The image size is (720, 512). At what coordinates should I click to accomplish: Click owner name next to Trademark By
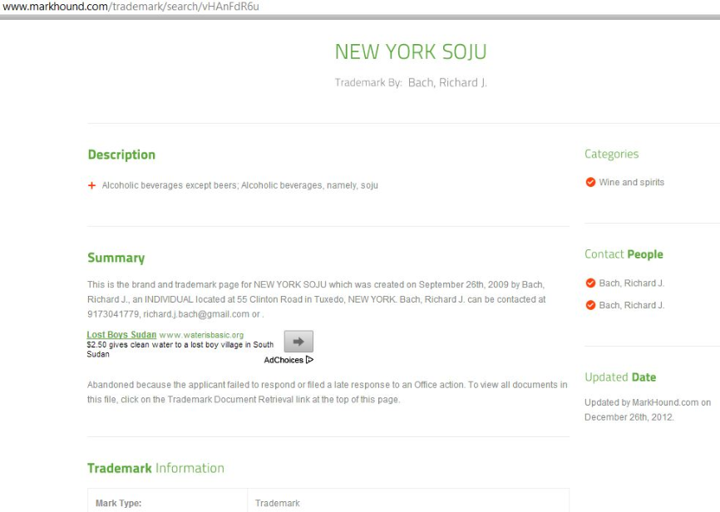[446, 82]
